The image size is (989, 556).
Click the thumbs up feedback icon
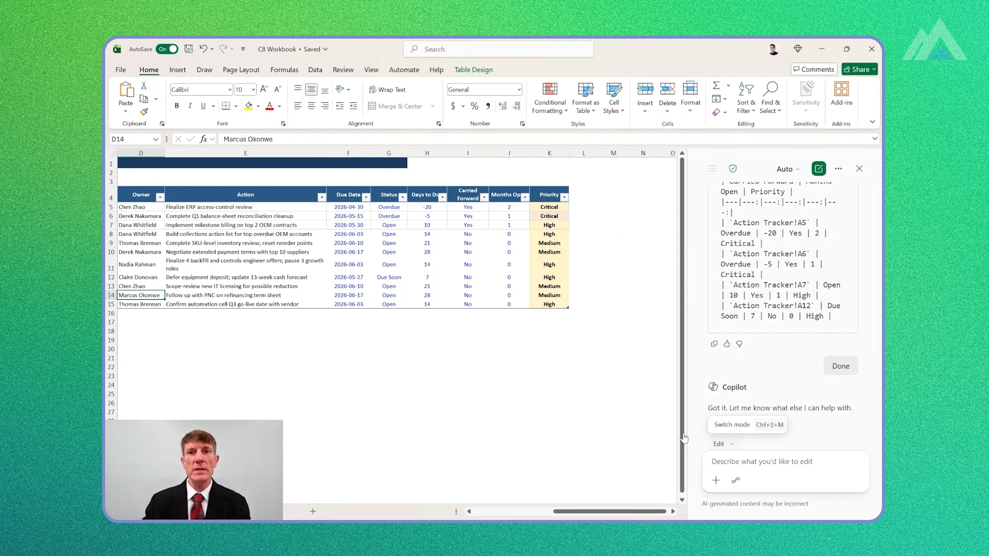click(727, 344)
